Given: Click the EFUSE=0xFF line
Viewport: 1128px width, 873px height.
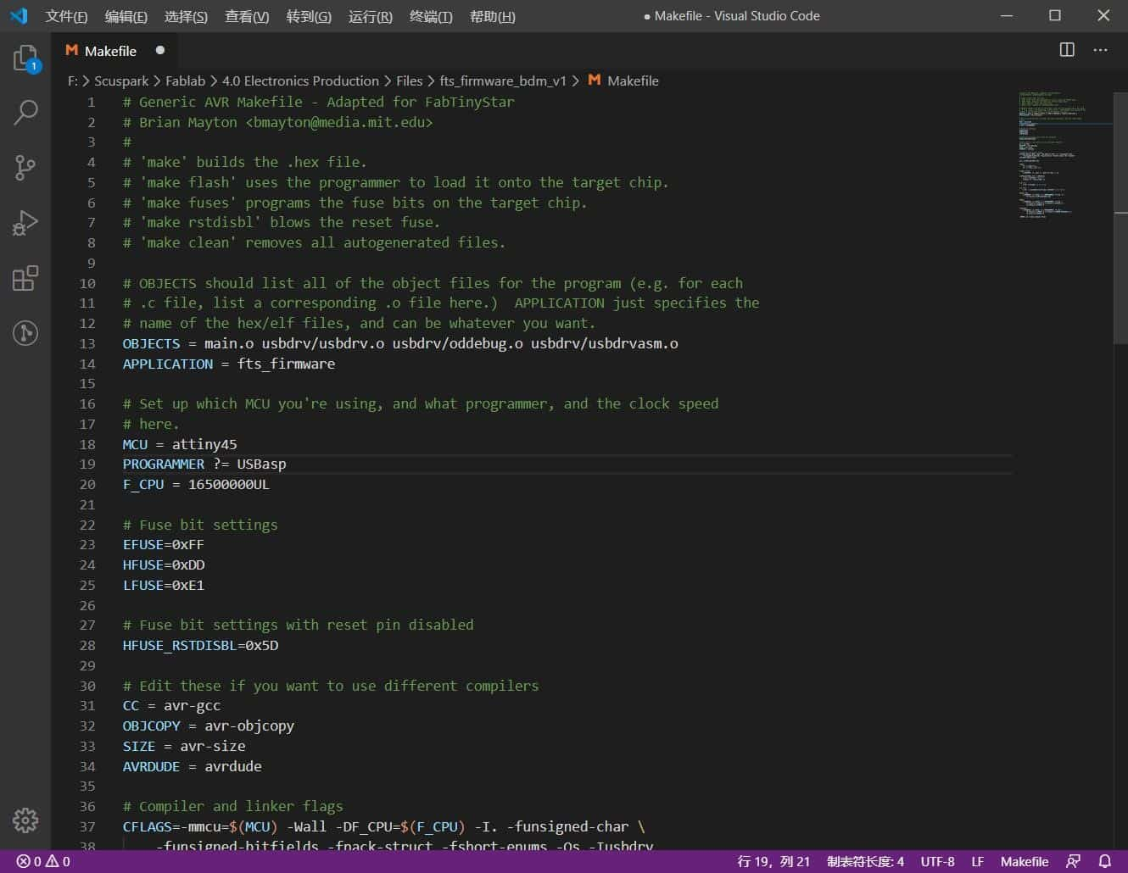Looking at the screenshot, I should click(163, 544).
